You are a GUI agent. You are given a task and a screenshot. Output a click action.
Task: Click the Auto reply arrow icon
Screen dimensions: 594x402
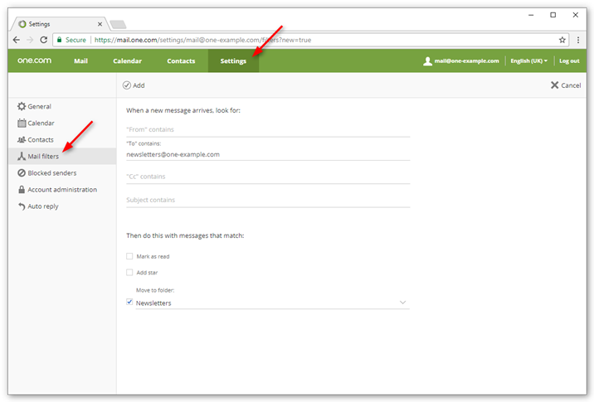pos(22,206)
